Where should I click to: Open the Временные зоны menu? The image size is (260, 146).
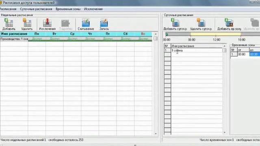68,9
